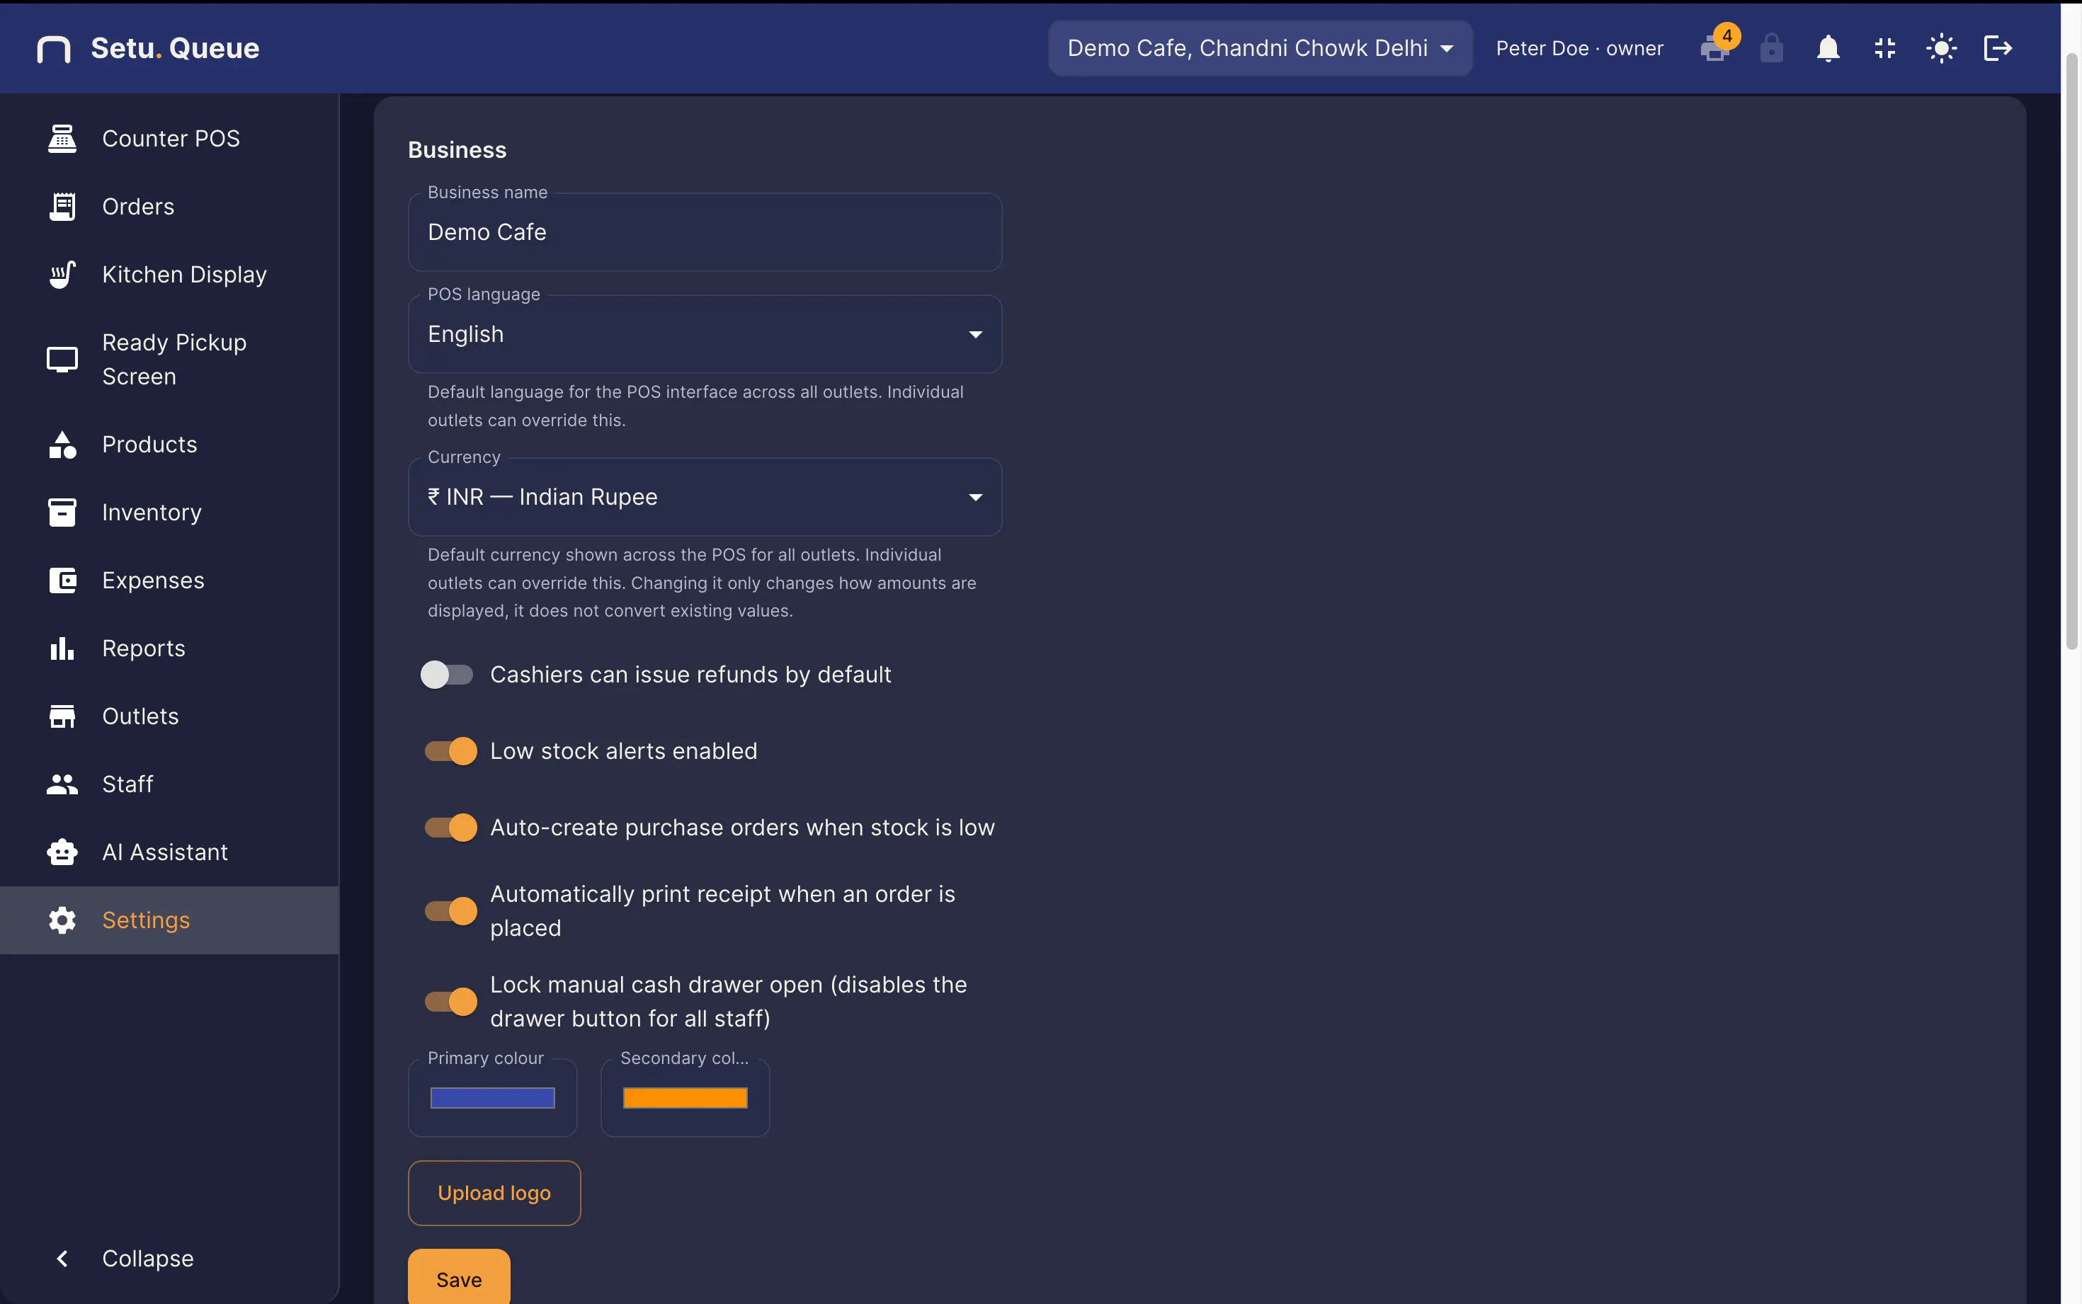Image resolution: width=2082 pixels, height=1304 pixels.
Task: Open the Currency INR dropdown
Action: coord(705,498)
